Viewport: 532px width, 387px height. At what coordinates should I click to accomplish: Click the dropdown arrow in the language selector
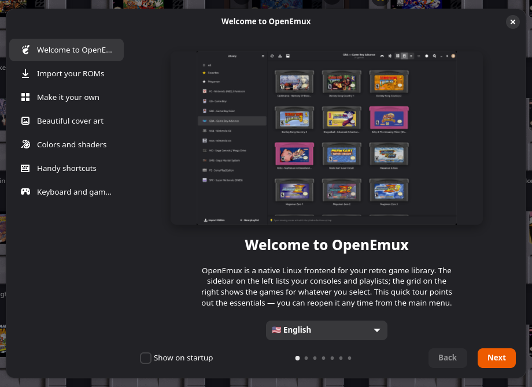tap(376, 330)
